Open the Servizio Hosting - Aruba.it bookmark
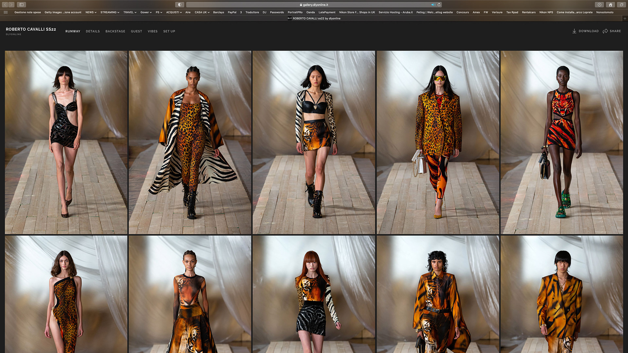The height and width of the screenshot is (353, 628). [395, 12]
